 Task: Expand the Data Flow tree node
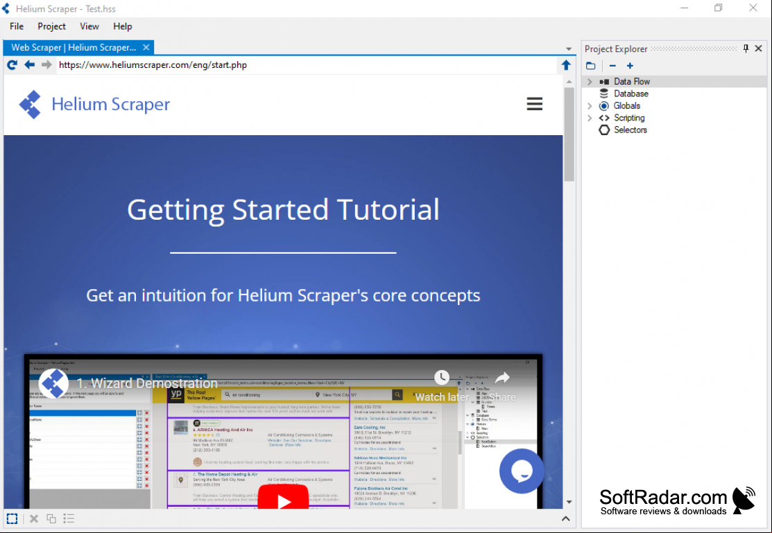[x=590, y=81]
